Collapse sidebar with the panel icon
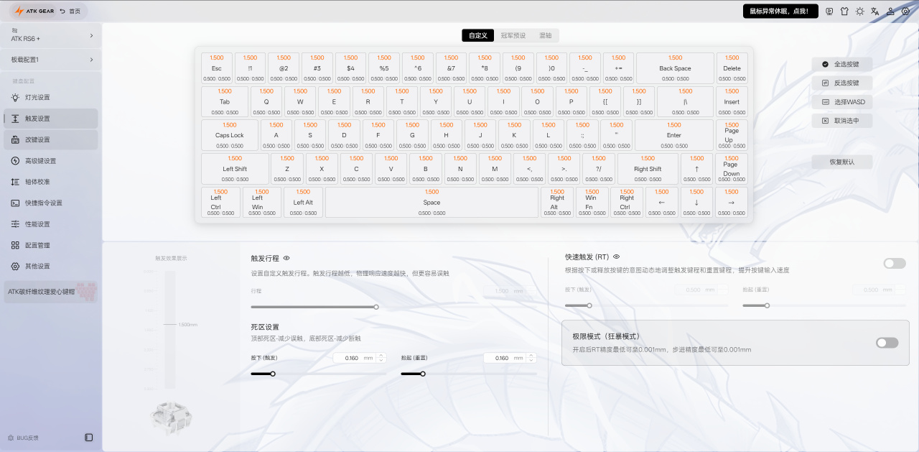 pos(89,437)
